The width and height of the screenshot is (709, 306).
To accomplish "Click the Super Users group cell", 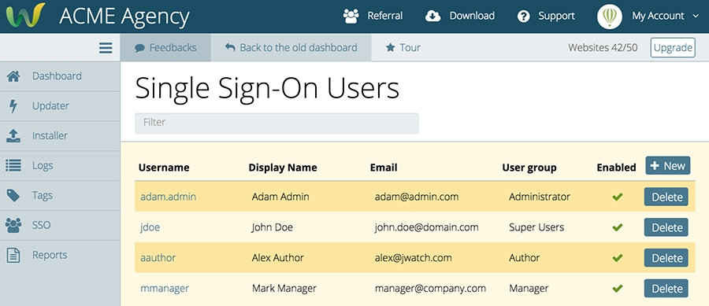I will coord(536,227).
